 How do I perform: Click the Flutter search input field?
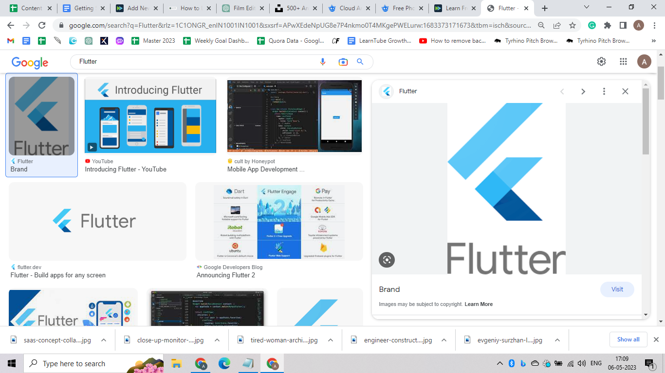(195, 62)
